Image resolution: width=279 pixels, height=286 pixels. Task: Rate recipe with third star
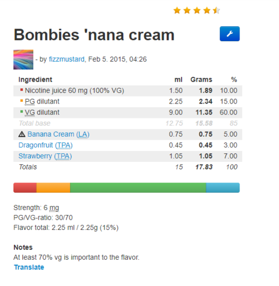[197, 10]
